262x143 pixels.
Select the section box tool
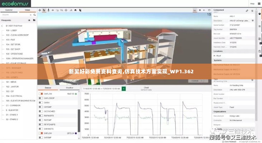tap(57, 10)
